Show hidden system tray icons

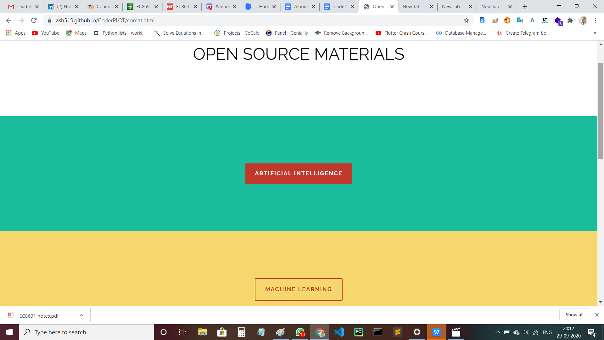pyautogui.click(x=497, y=332)
